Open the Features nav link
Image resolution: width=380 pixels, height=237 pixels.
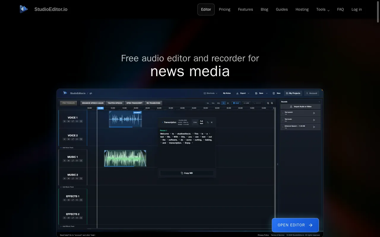pyautogui.click(x=246, y=9)
